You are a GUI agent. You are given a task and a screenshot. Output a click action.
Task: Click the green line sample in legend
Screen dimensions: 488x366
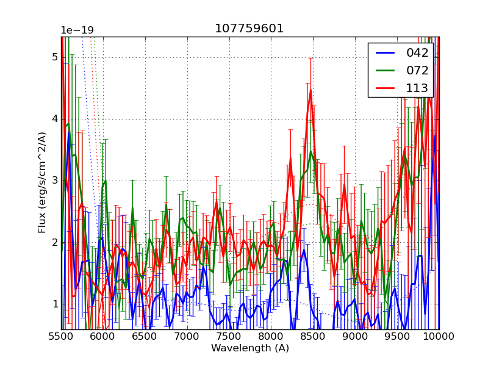(x=386, y=70)
